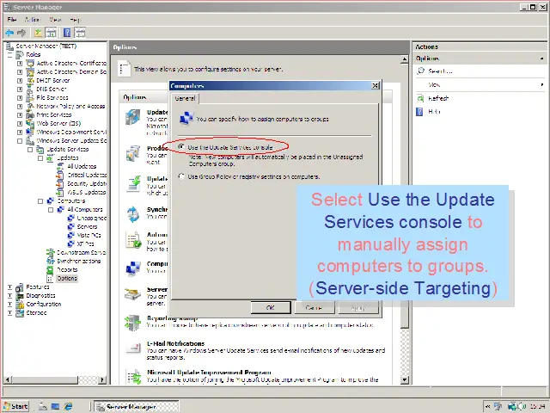The width and height of the screenshot is (550, 413).
Task: Select Network Policy and Access role
Action: point(70,106)
